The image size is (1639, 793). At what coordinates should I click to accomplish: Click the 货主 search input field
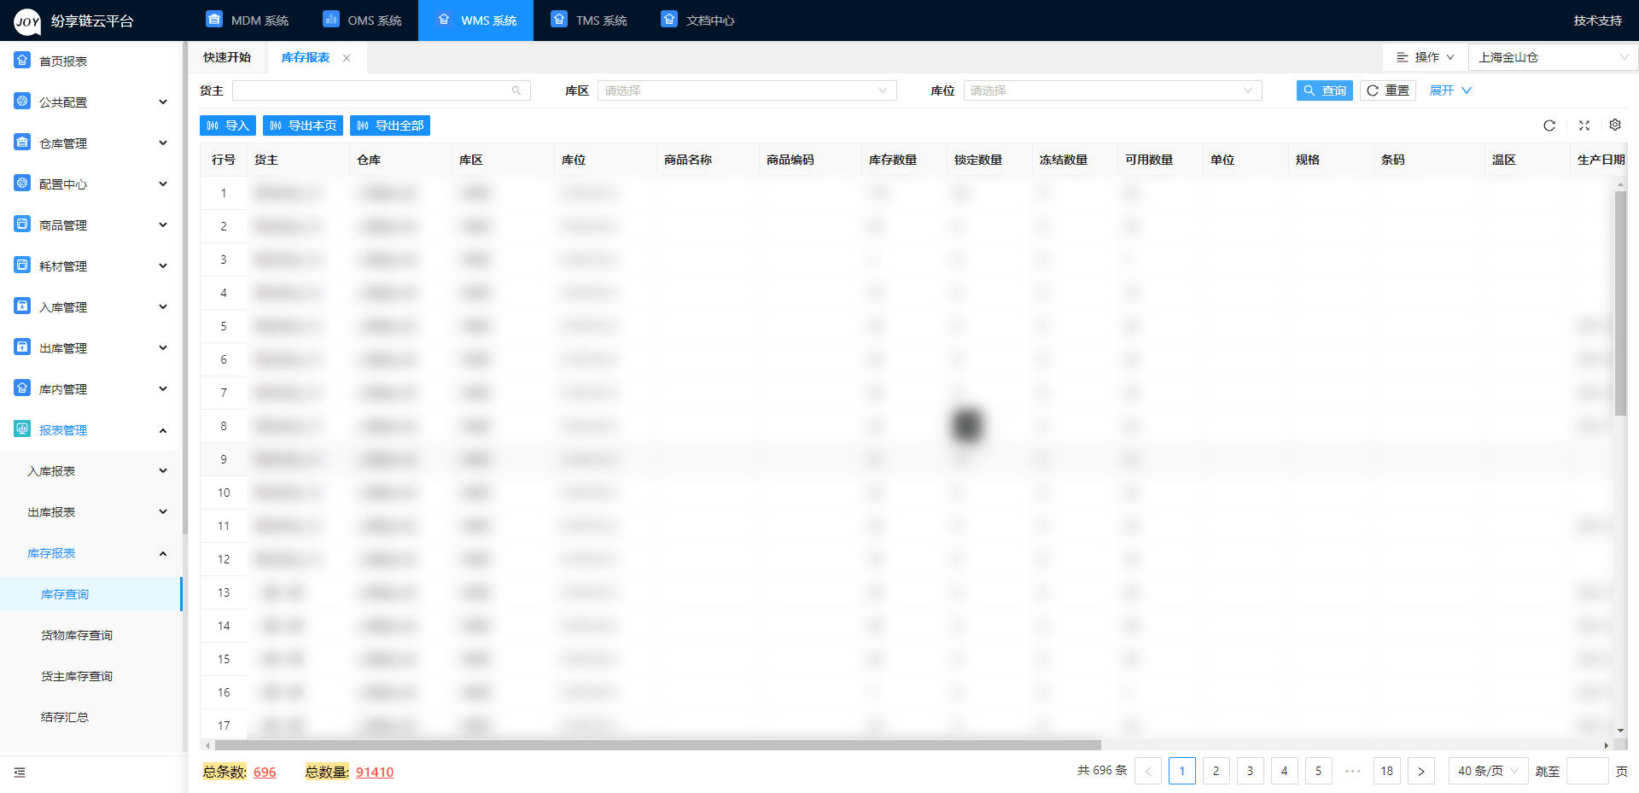point(381,90)
